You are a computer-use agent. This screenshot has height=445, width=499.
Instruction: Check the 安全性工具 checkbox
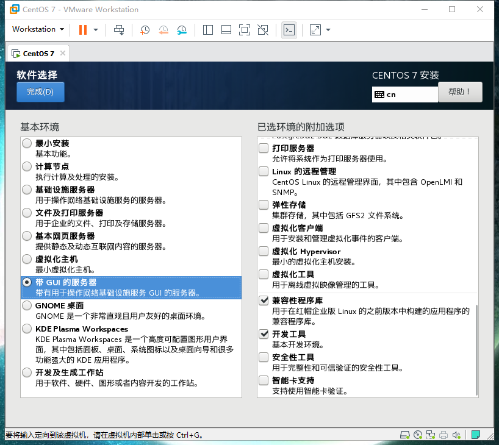[x=264, y=357]
